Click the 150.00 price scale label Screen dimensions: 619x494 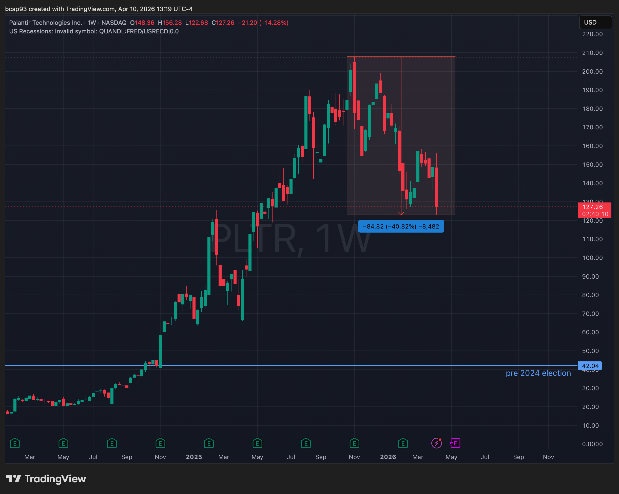click(x=592, y=165)
